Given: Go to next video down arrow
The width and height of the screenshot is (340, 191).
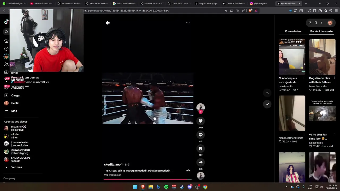Looking at the screenshot, I should [267, 104].
